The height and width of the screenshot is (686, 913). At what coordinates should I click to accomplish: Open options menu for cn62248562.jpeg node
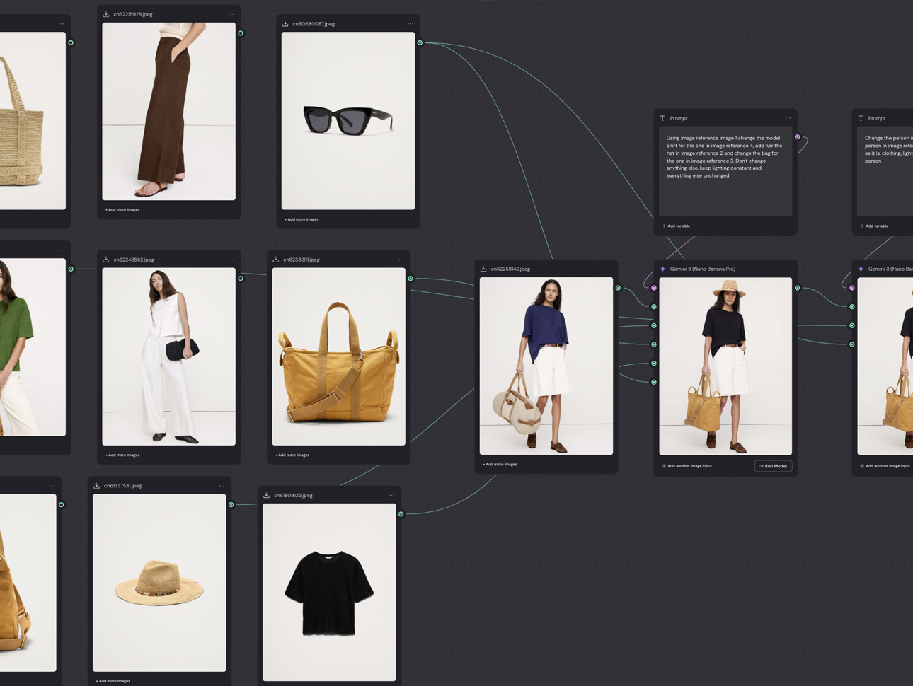(x=231, y=260)
